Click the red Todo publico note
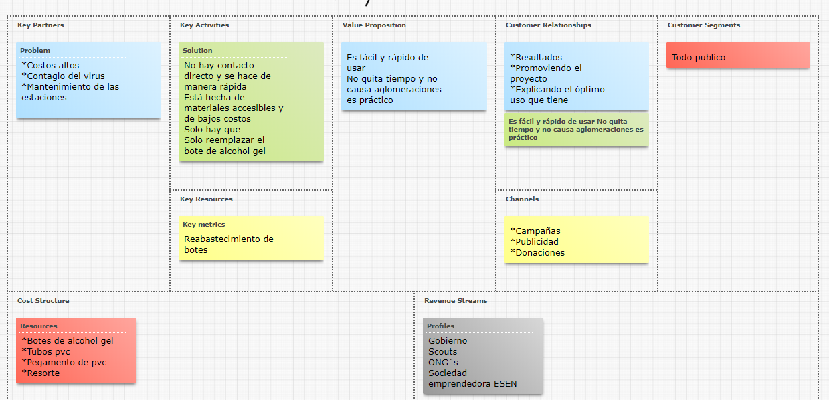This screenshot has width=829, height=400. [x=738, y=56]
